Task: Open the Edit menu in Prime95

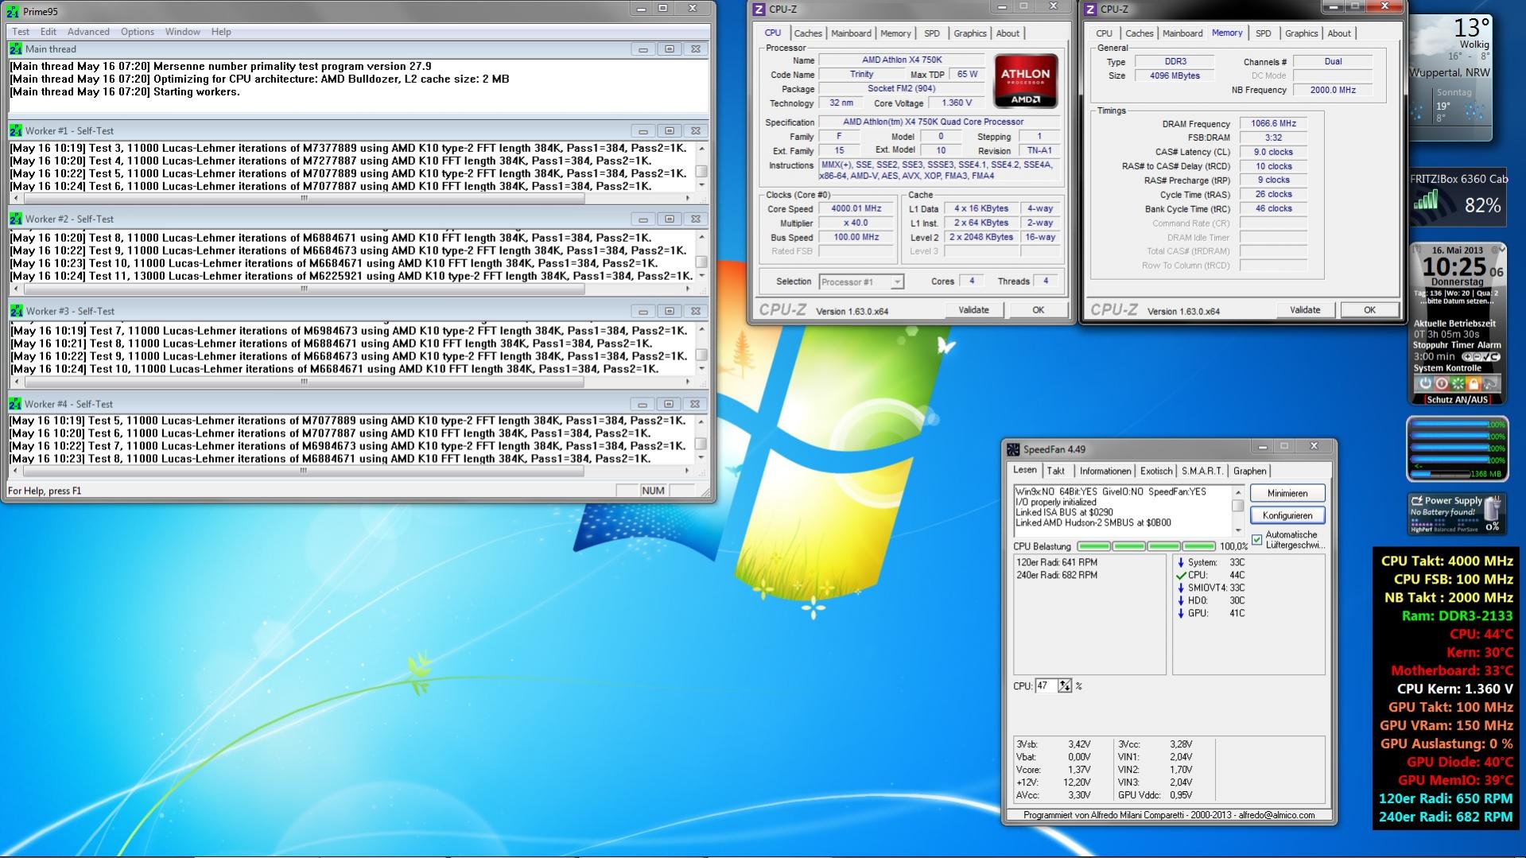Action: click(x=49, y=32)
